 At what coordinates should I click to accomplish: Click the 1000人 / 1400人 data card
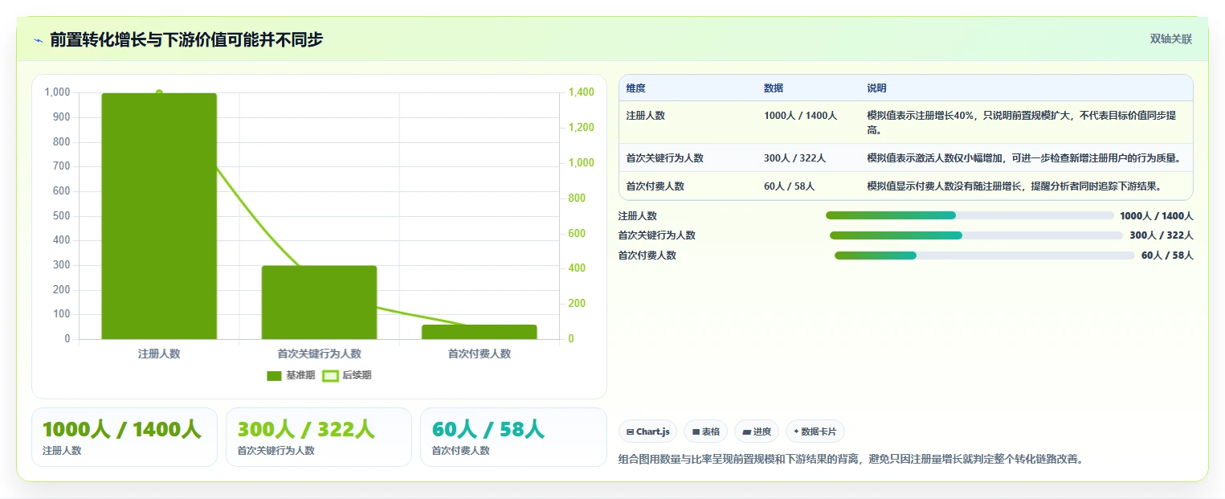[125, 437]
